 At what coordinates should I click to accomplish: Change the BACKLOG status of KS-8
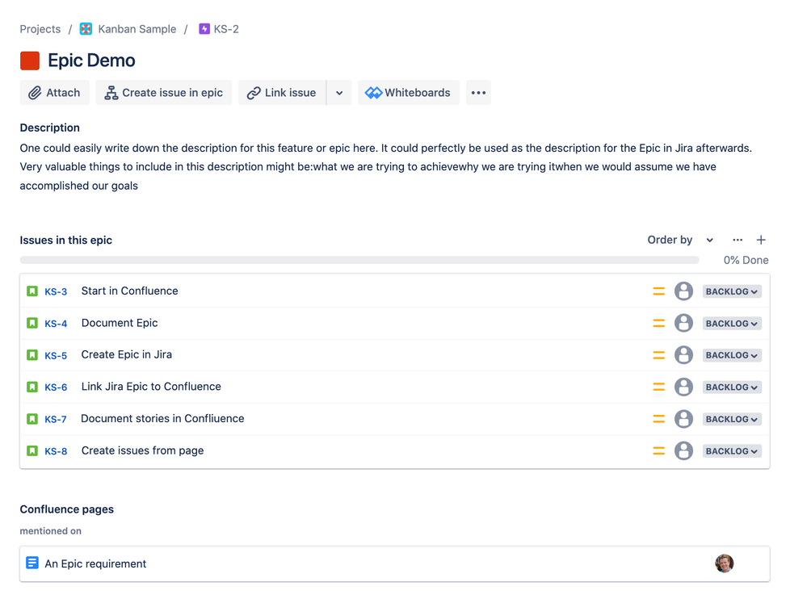pos(732,451)
